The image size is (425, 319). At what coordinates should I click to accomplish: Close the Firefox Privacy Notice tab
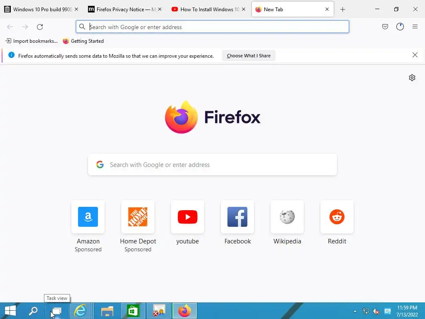[x=160, y=9]
